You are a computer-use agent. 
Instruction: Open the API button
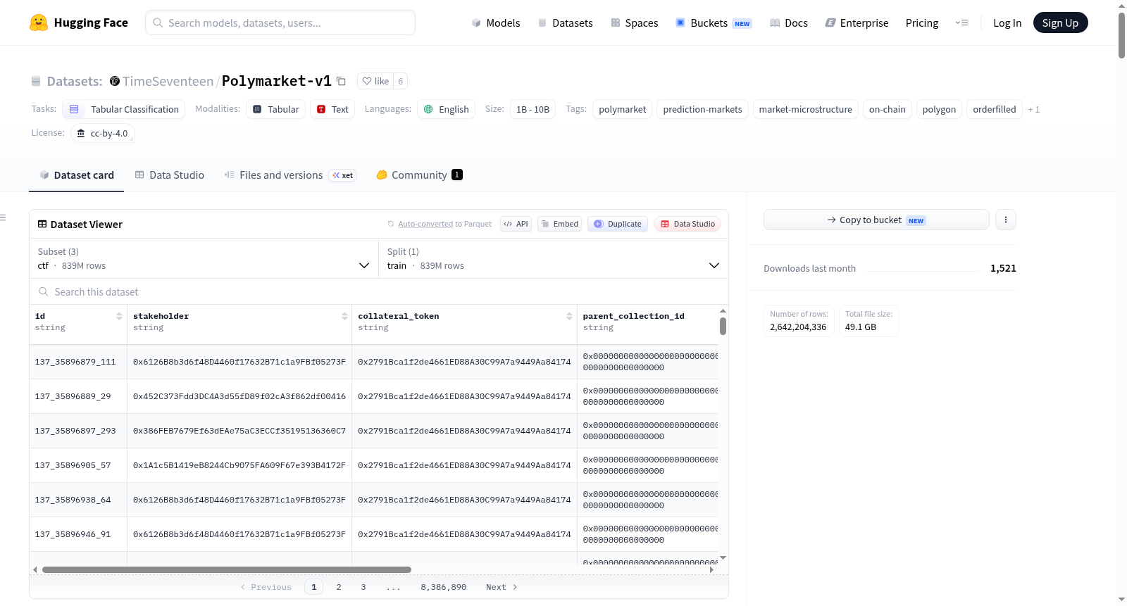[x=516, y=224]
